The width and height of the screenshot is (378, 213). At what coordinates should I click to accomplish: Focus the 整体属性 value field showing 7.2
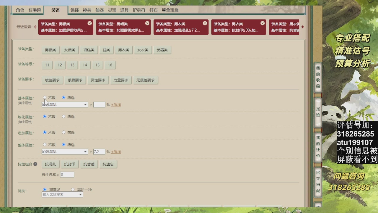coord(99,152)
